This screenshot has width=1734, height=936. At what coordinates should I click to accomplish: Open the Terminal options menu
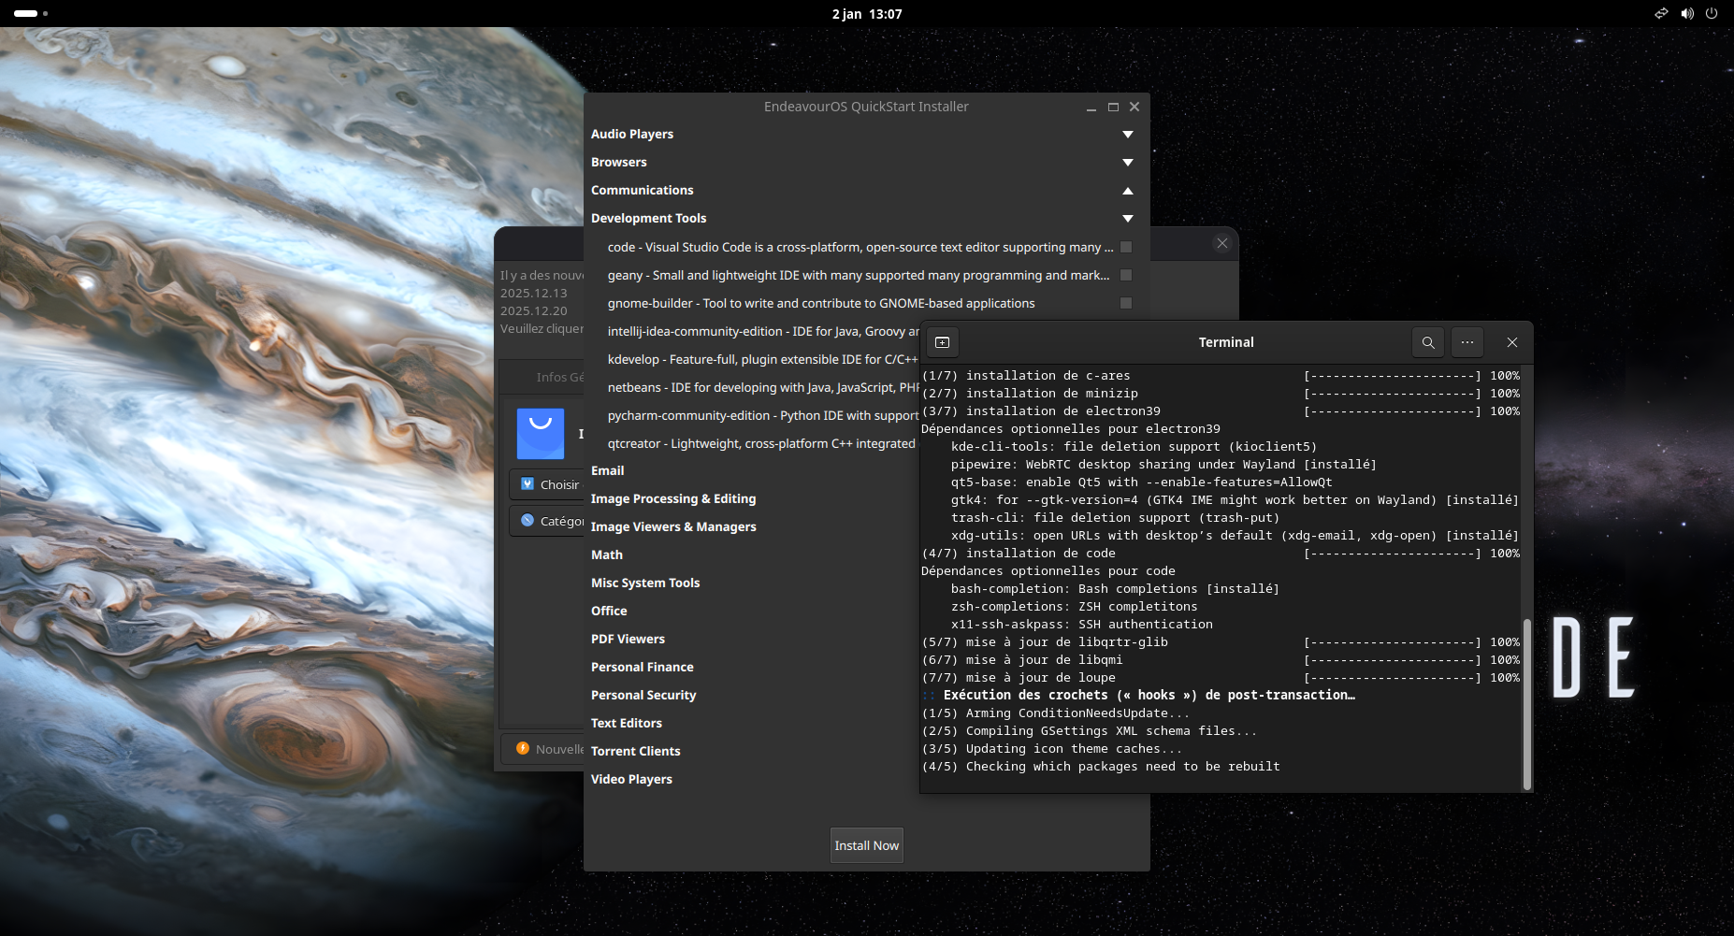tap(1467, 342)
